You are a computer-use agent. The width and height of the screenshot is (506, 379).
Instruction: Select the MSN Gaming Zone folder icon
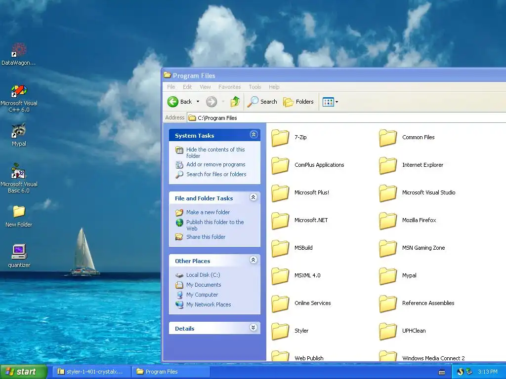tap(388, 249)
